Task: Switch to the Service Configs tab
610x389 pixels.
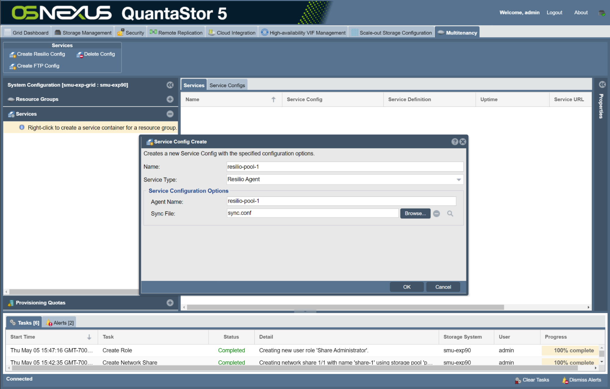Action: click(x=227, y=85)
